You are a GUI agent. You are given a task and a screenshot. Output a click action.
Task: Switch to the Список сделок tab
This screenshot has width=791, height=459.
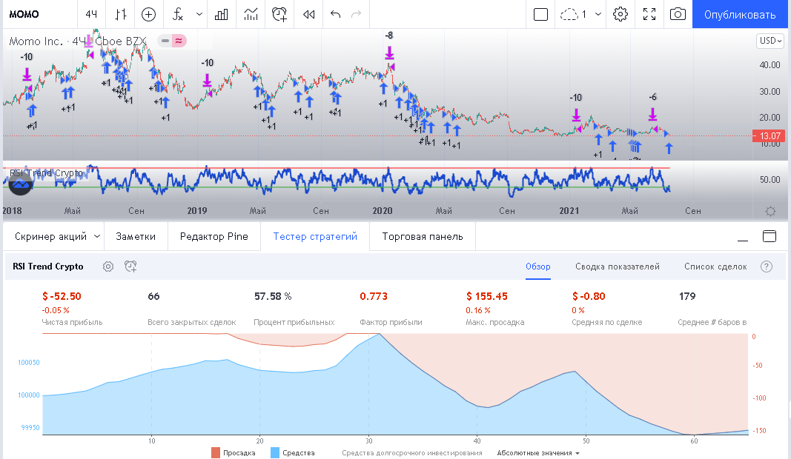tap(715, 267)
